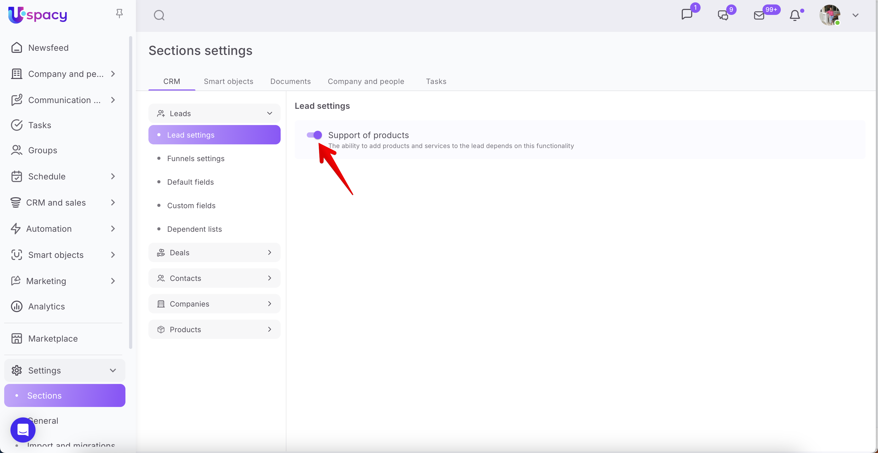Switch to the Smart objects tab
The height and width of the screenshot is (453, 878).
pos(228,81)
